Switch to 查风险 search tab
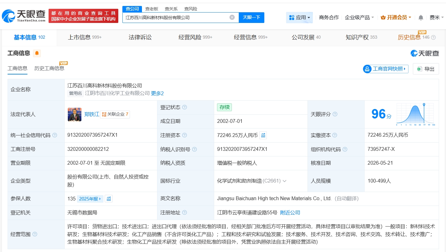 coord(191,9)
